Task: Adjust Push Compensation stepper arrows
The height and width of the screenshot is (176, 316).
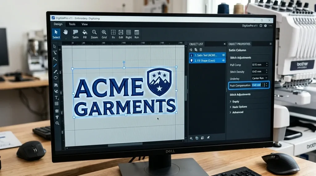Action: (266, 85)
